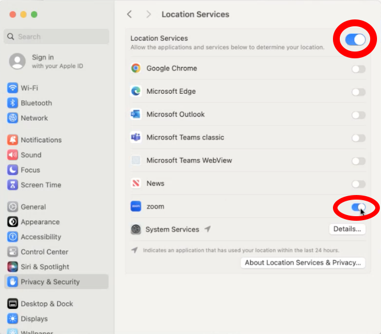Image resolution: width=381 pixels, height=334 pixels.
Task: Disable the main Location Services switch
Action: click(355, 39)
